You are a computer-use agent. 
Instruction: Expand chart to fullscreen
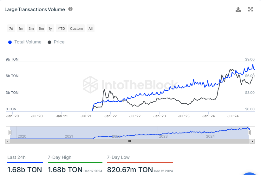pos(251,10)
